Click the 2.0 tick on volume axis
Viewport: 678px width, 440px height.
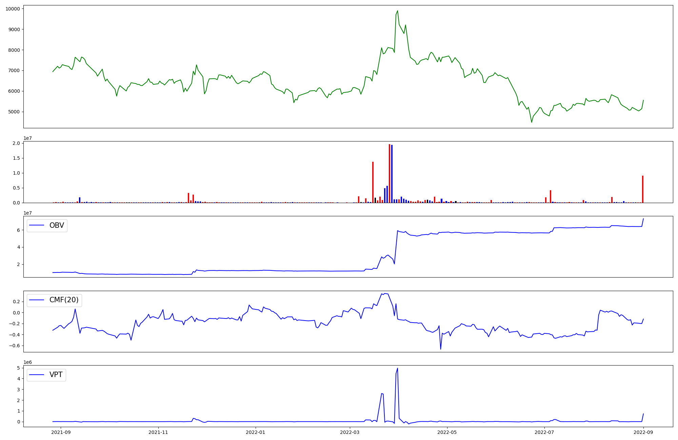point(16,143)
